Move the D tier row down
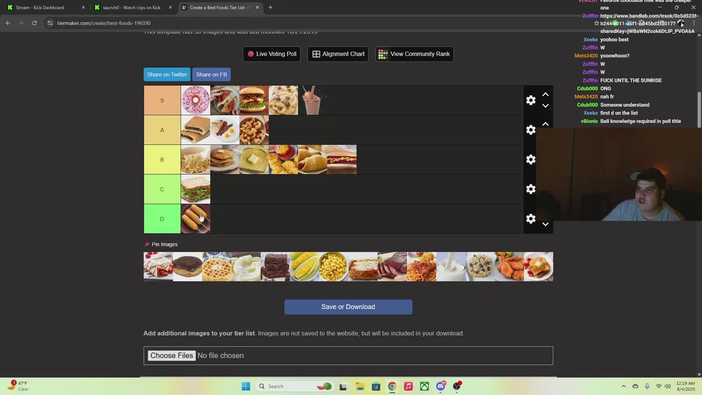Image resolution: width=702 pixels, height=395 pixels. click(x=545, y=224)
